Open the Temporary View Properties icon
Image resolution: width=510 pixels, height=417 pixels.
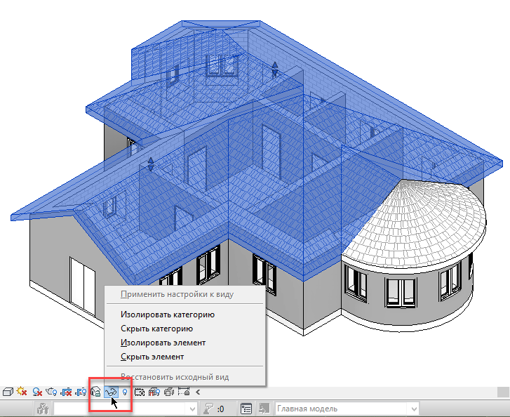[140, 392]
